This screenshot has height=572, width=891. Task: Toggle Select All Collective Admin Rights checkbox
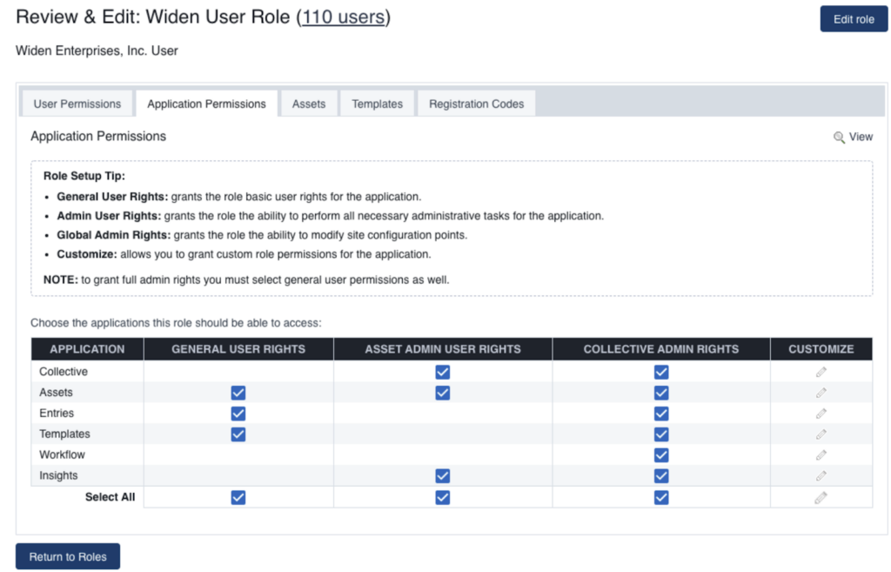tap(661, 497)
